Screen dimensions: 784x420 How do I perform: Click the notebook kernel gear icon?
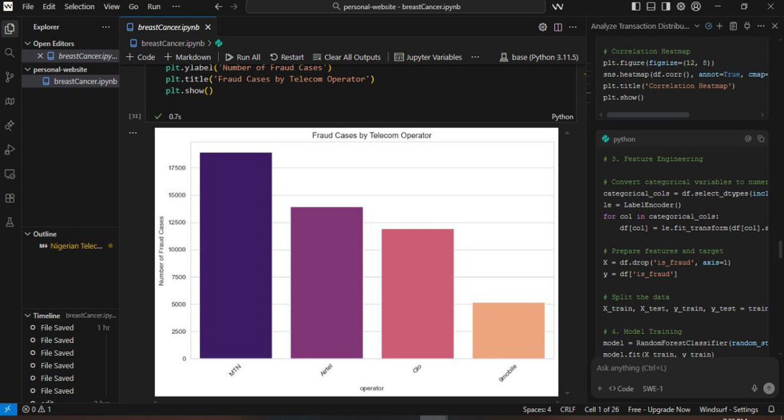pos(542,27)
